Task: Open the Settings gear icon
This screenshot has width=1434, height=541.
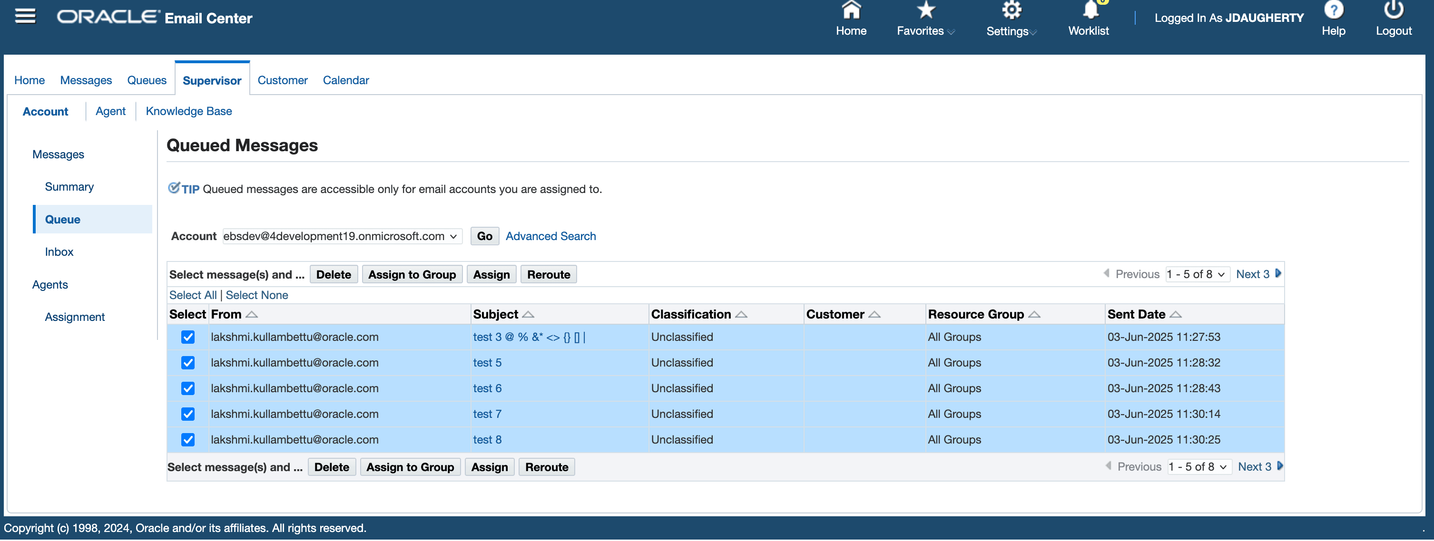Action: point(1011,10)
